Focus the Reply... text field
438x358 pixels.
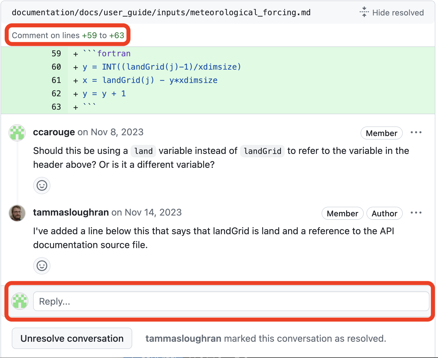pos(231,301)
